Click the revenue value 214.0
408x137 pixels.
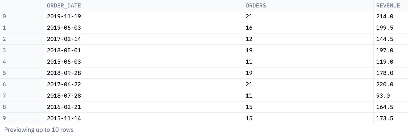[391, 16]
